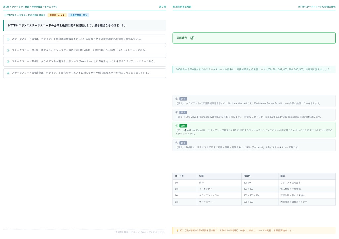Click the 正解番号 ③ answer box

pyautogui.click(x=254, y=38)
